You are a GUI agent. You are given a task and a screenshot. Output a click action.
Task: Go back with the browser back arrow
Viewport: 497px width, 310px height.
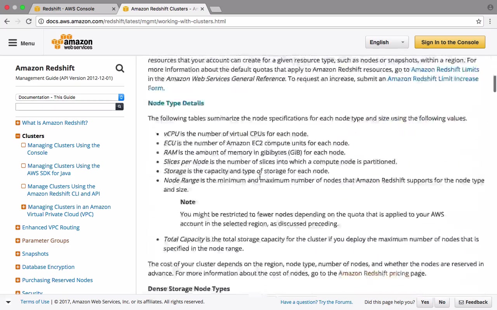(x=7, y=21)
